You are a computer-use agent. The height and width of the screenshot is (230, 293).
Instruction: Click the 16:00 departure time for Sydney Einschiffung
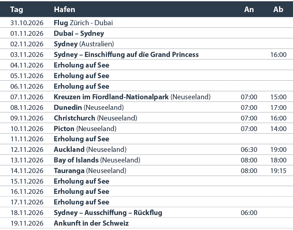coord(278,55)
